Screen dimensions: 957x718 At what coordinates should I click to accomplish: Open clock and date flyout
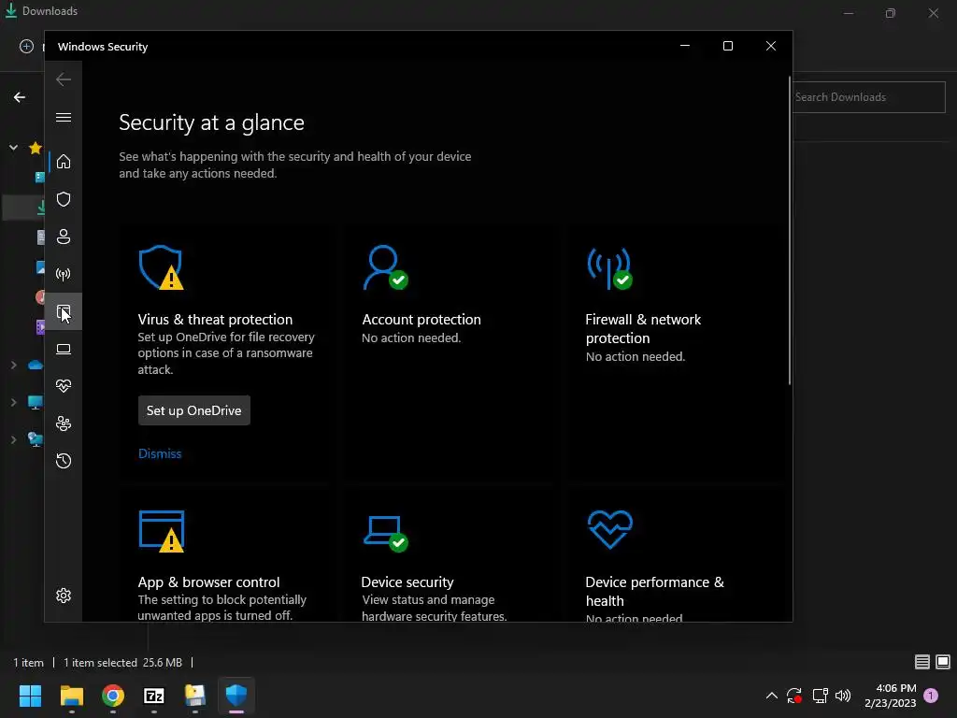pyautogui.click(x=891, y=696)
